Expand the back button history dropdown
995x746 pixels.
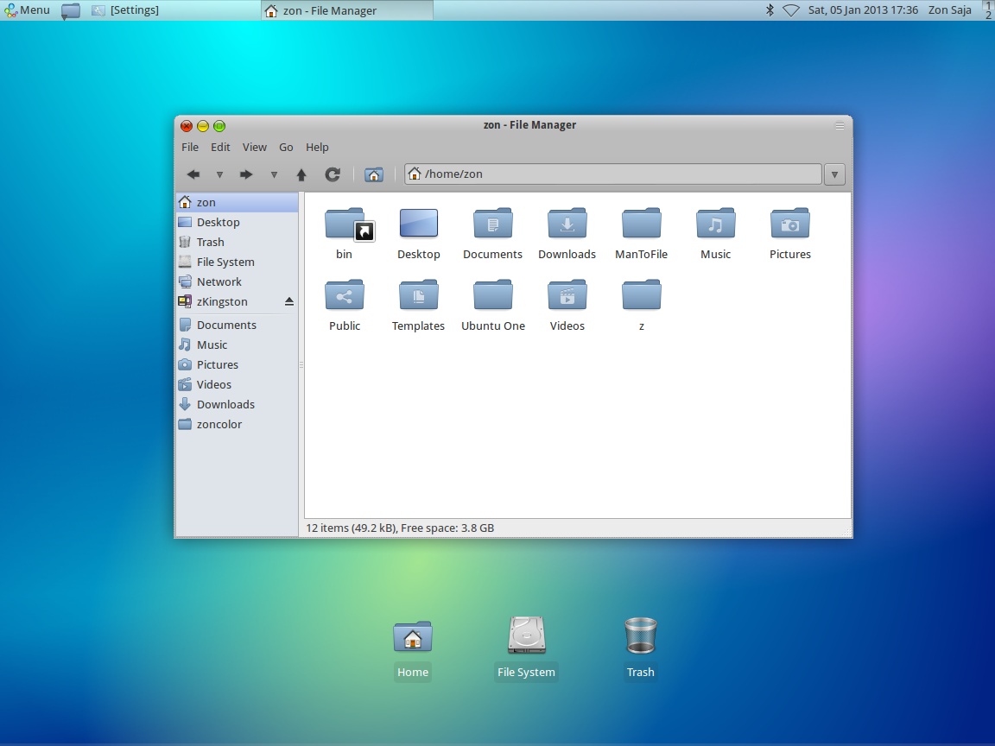click(219, 176)
